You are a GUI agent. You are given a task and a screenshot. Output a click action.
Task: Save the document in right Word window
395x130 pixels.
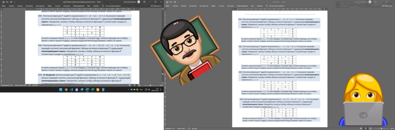[167, 2]
